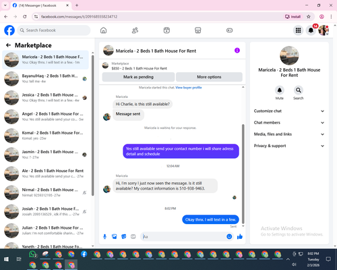Expand Customize chat section
Viewport: 337px width, 270px height.
point(289,111)
